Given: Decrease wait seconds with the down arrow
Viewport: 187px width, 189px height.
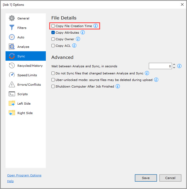Looking at the screenshot, I should pos(174,68).
